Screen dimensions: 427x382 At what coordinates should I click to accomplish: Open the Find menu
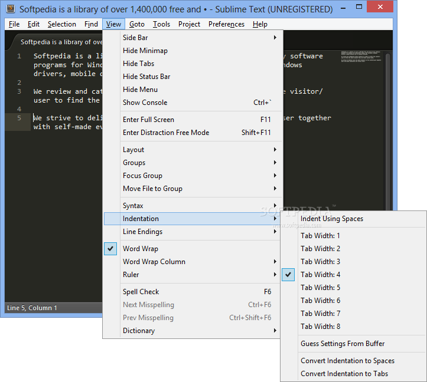tap(91, 24)
